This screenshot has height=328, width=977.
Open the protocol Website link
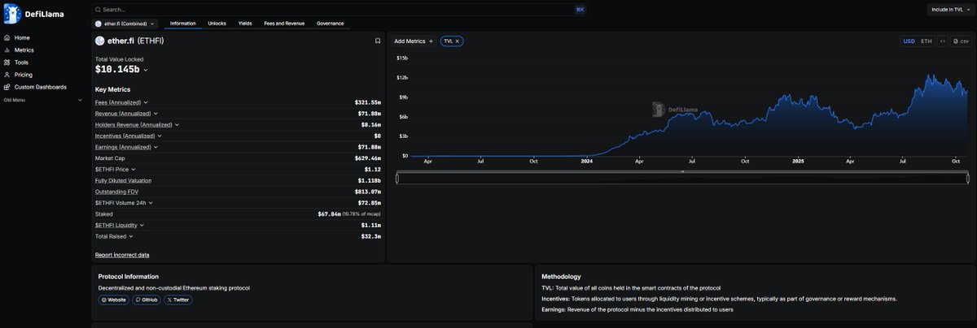(x=114, y=300)
